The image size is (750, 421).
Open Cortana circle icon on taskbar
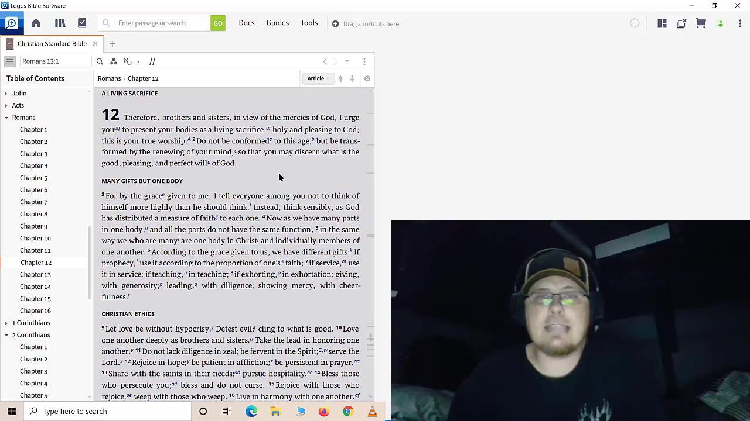pos(203,412)
